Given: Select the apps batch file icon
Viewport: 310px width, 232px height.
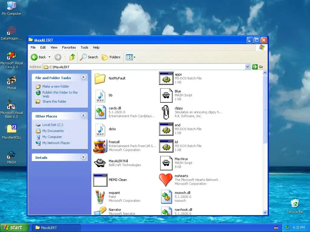Looking at the screenshot, I should click(x=166, y=78).
